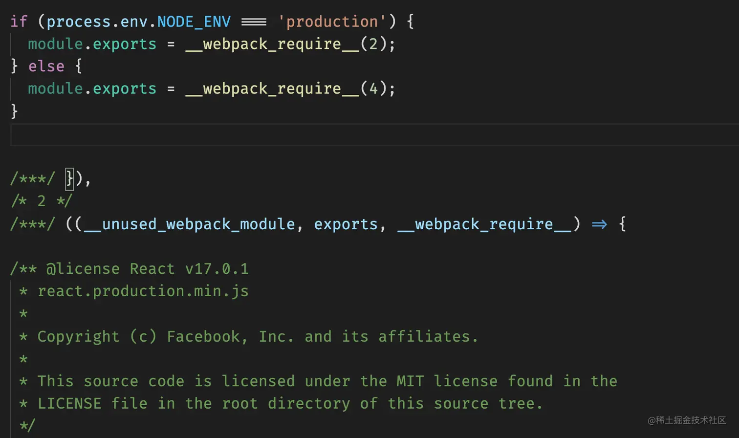
Task: Click the word MIT in license comment
Action: click(x=410, y=381)
